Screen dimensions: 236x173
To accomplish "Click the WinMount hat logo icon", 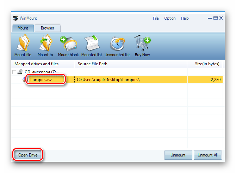I will (15, 18).
